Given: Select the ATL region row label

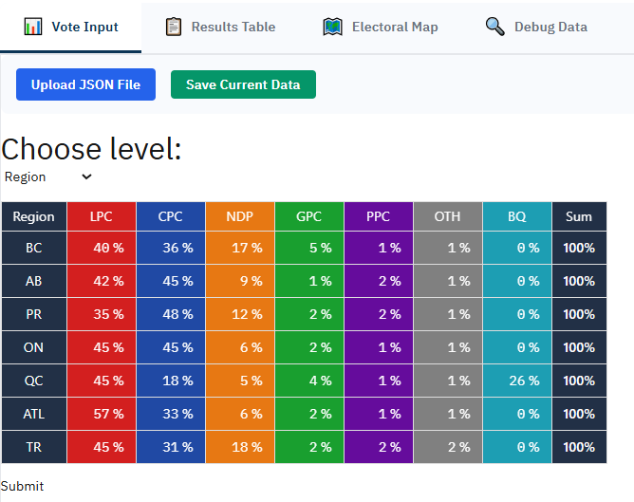Looking at the screenshot, I should [34, 414].
